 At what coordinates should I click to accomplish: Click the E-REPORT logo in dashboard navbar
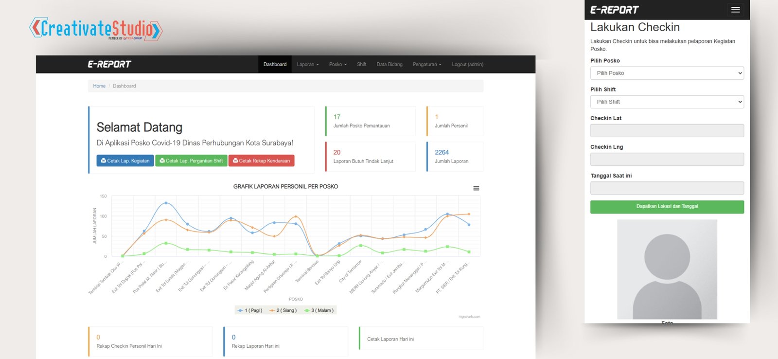point(109,64)
